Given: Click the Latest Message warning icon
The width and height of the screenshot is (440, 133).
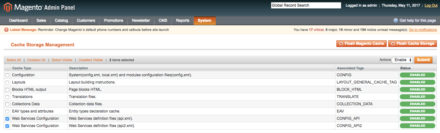Looking at the screenshot, I should [6, 30].
